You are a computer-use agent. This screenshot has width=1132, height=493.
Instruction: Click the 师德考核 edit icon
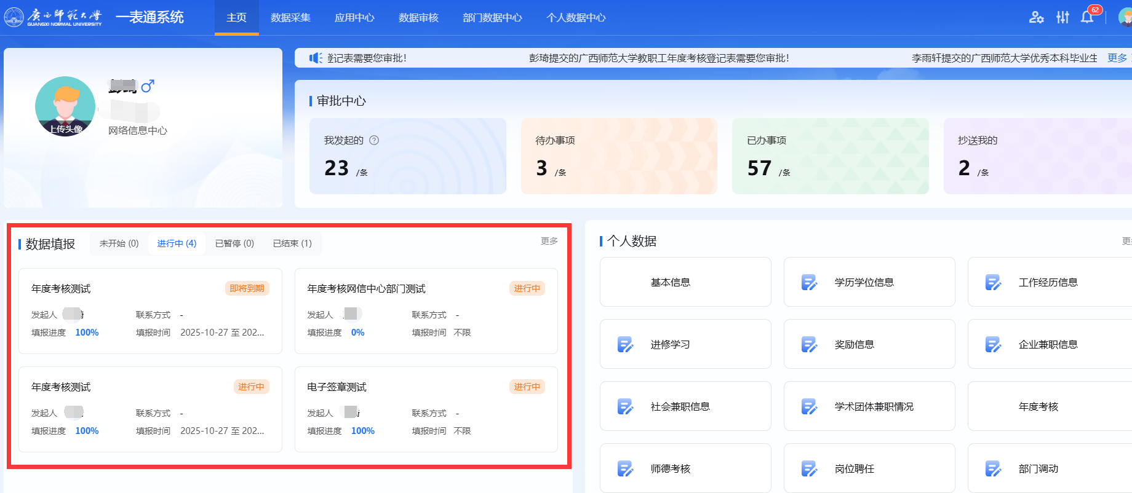click(625, 468)
